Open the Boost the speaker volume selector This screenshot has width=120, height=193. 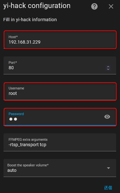click(60, 168)
